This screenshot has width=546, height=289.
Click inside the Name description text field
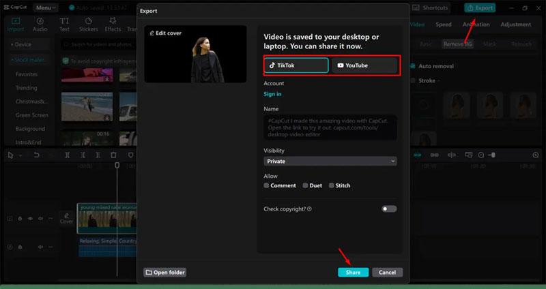point(330,127)
